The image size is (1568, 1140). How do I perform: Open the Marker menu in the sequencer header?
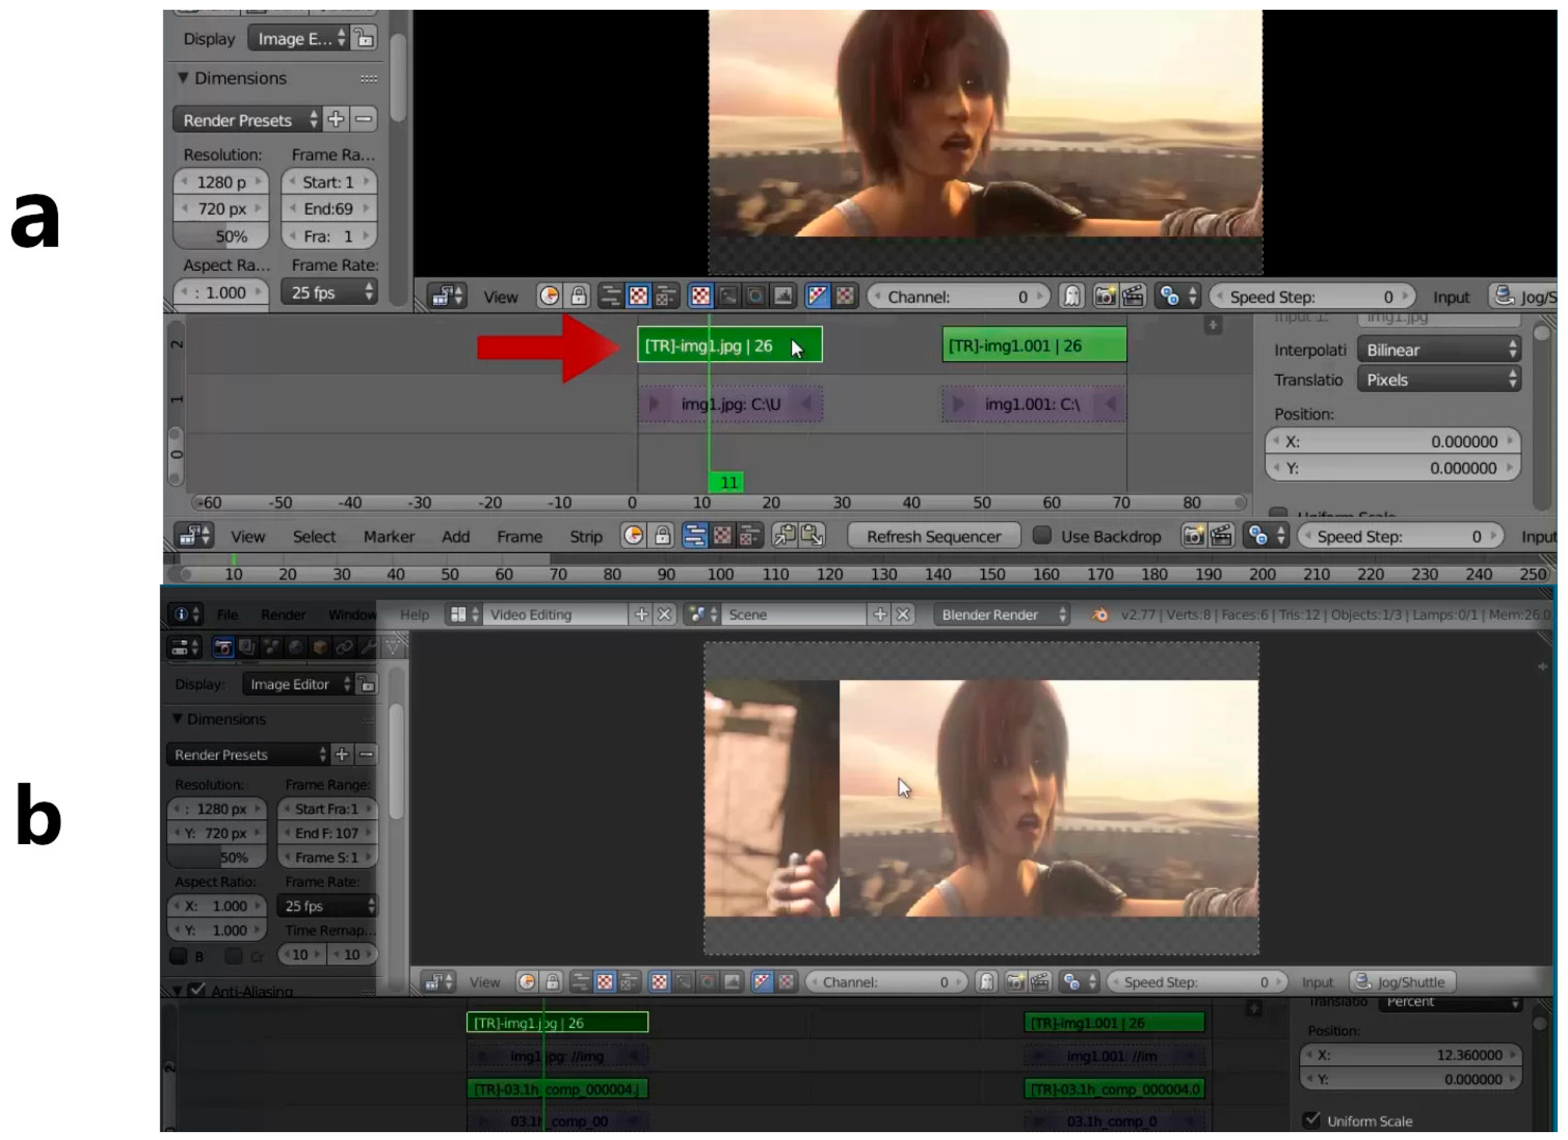[389, 537]
